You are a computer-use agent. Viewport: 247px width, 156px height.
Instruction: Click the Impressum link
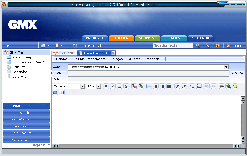41,145
